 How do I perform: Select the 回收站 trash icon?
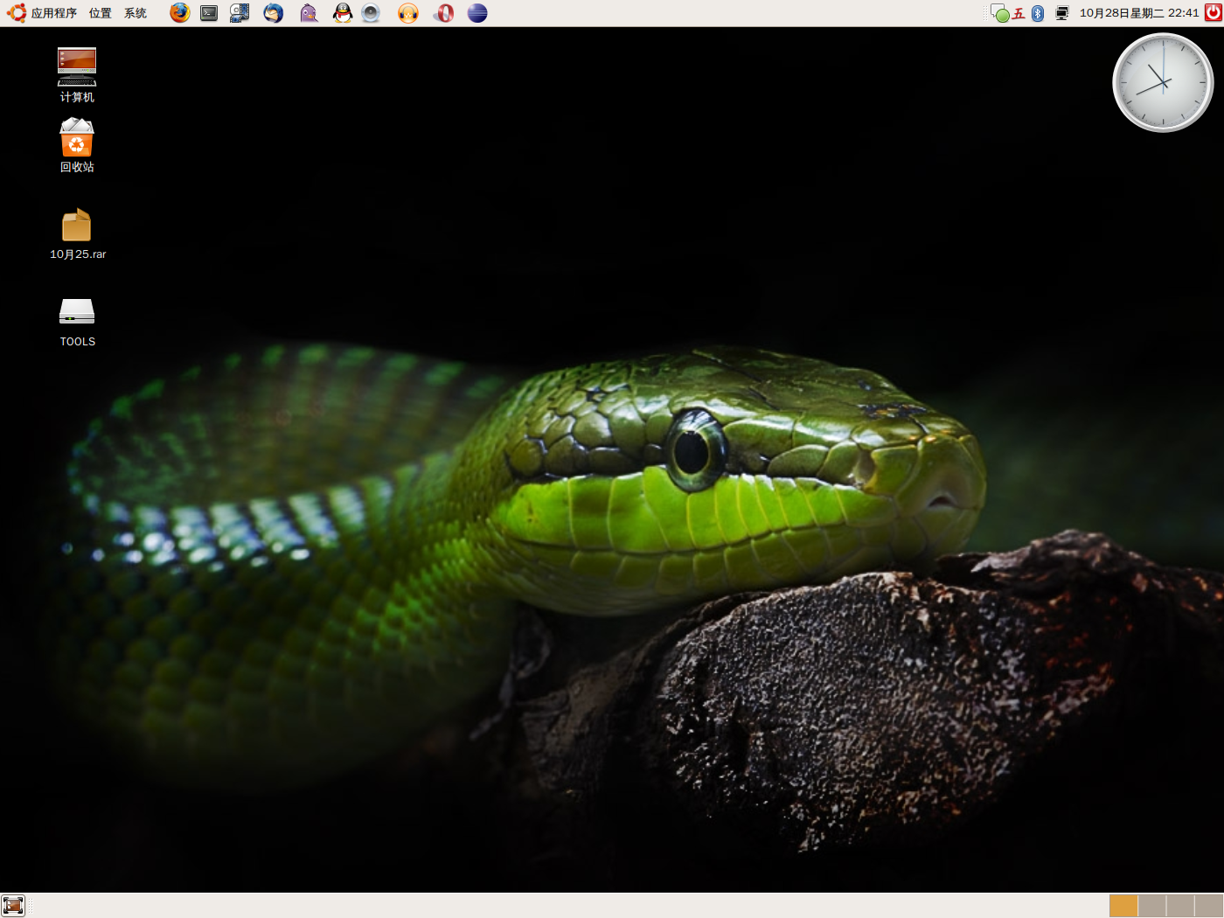click(77, 145)
